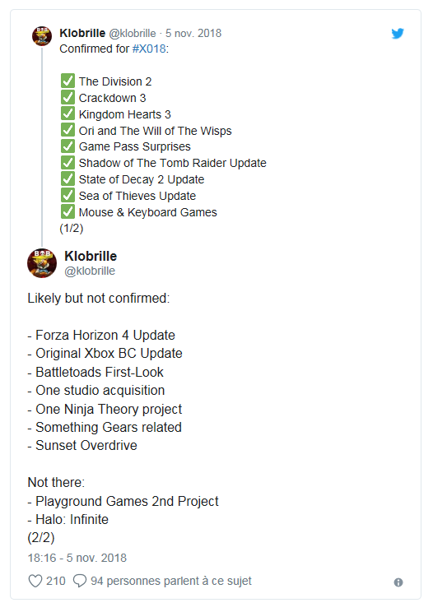The image size is (433, 612).
Task: Click the green checkmark next to Sea of Thieves Update
Action: point(68,195)
